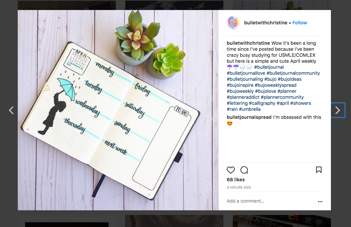Open the #bujoweeklyspread hashtag link
This screenshot has width=351, height=227.
click(276, 85)
